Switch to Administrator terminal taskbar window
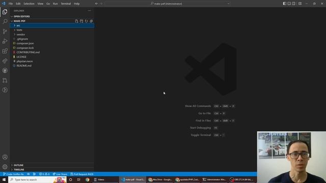This screenshot has height=183, width=326. tap(214, 179)
